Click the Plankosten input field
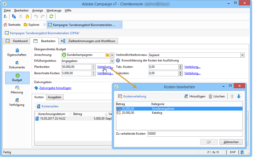 point(76,67)
